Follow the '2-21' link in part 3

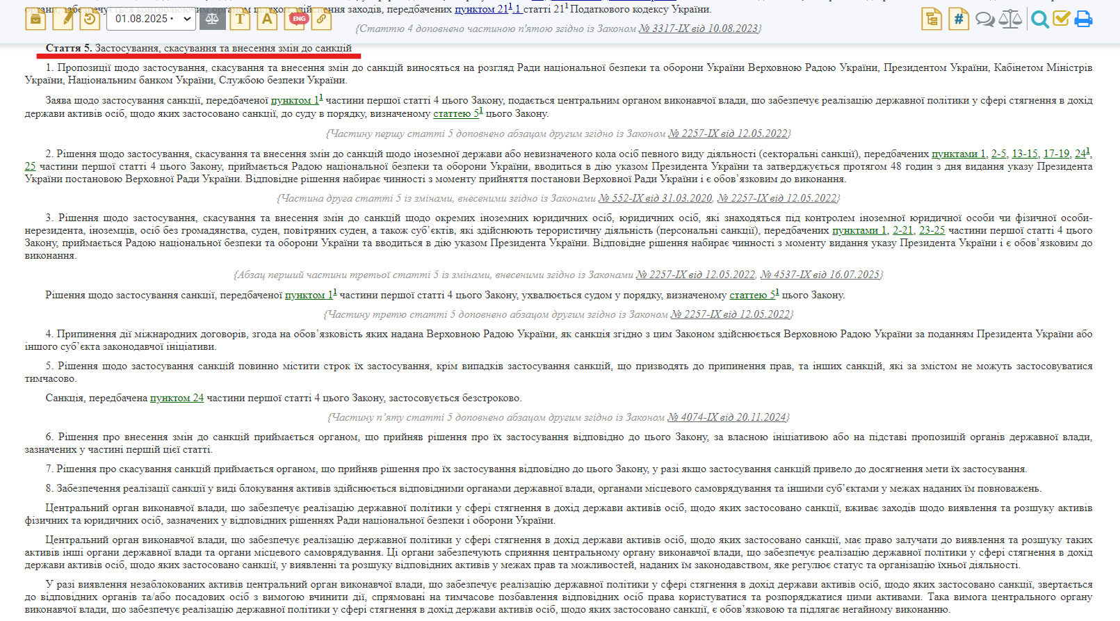click(903, 230)
